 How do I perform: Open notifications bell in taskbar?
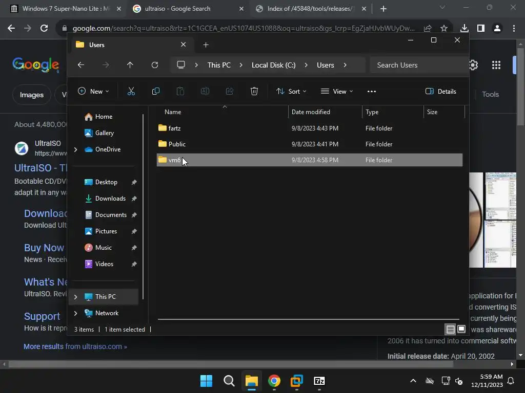click(511, 381)
